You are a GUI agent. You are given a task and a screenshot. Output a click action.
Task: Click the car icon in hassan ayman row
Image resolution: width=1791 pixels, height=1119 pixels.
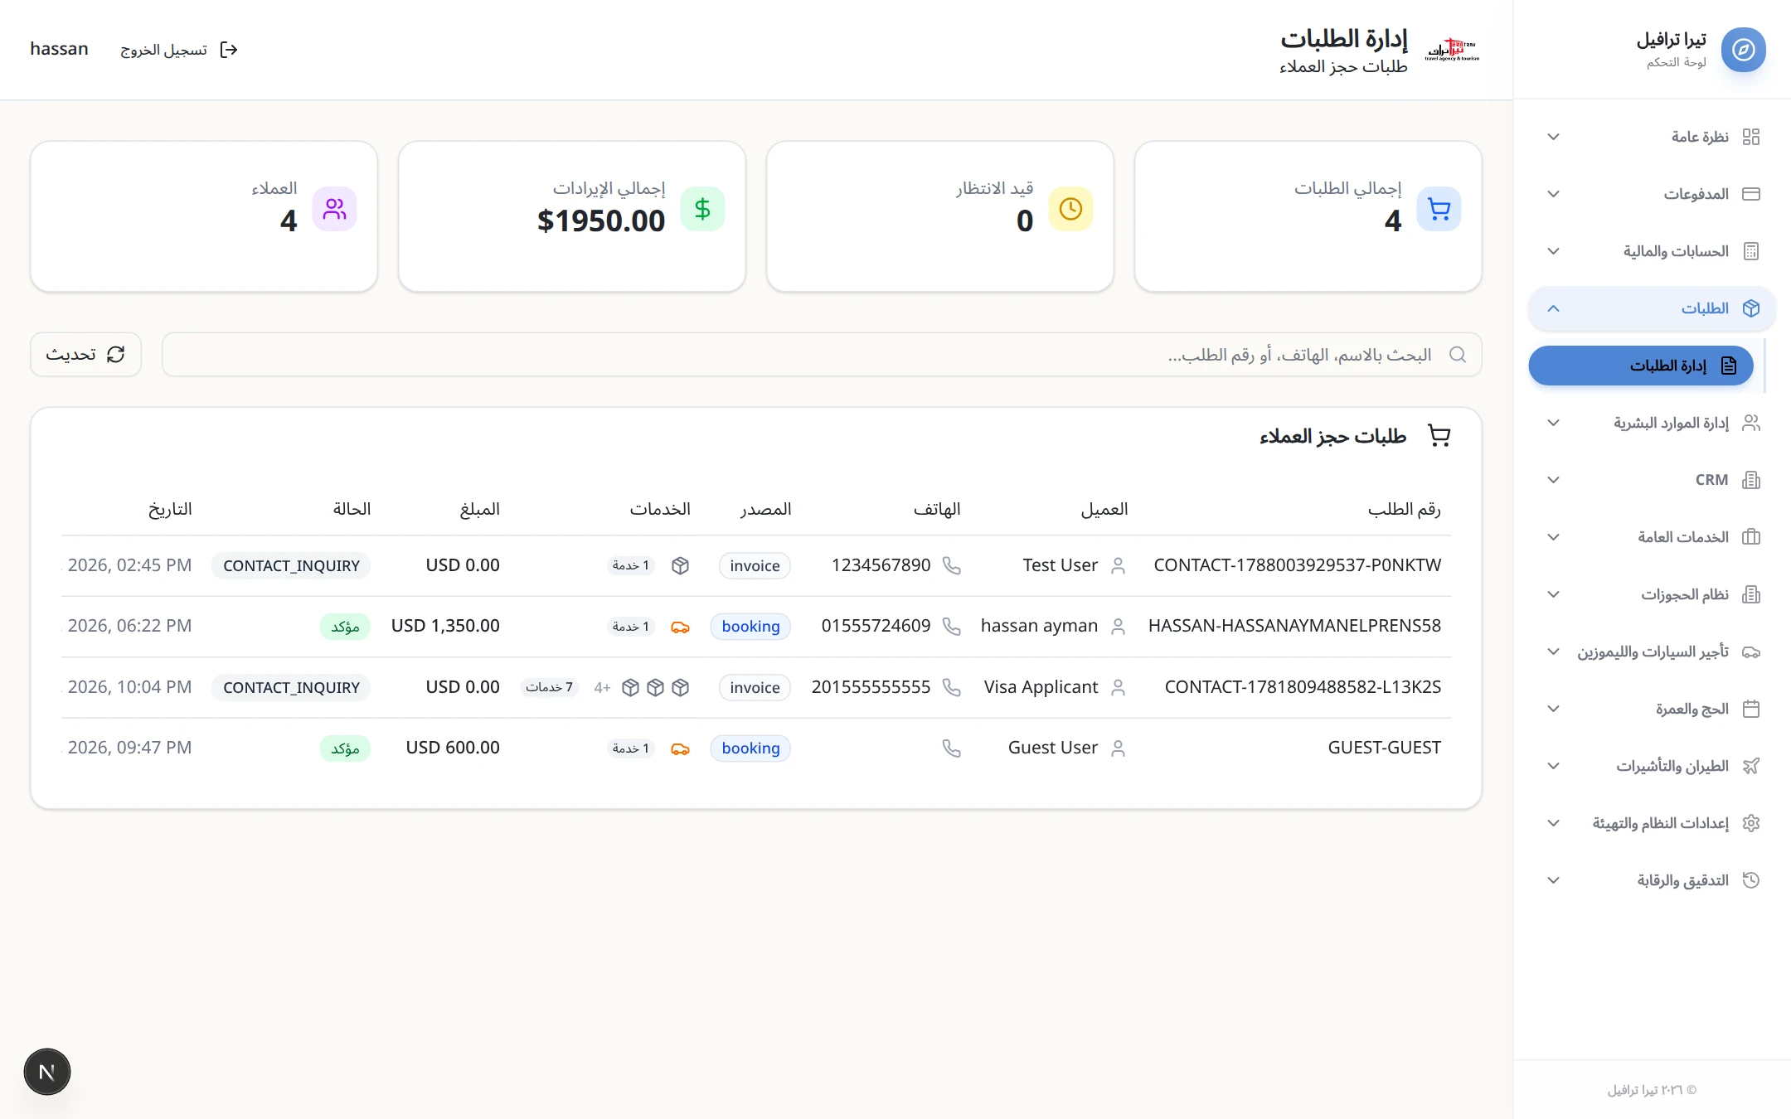(x=680, y=627)
